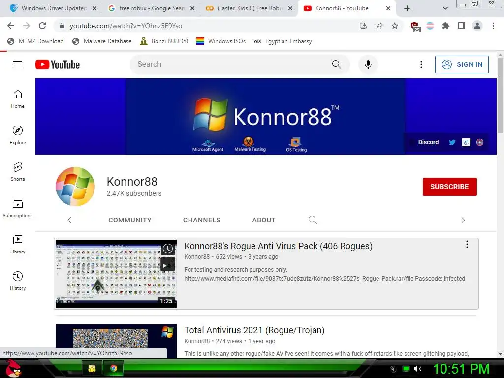Click the YouTube logo
Image resolution: width=504 pixels, height=378 pixels.
[58, 64]
